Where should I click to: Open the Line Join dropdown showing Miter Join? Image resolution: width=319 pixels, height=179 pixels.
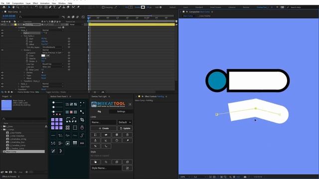pos(53,67)
